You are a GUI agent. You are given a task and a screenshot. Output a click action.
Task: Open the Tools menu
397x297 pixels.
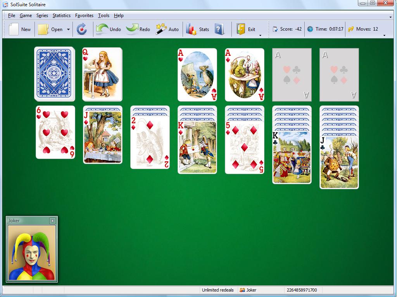[104, 16]
